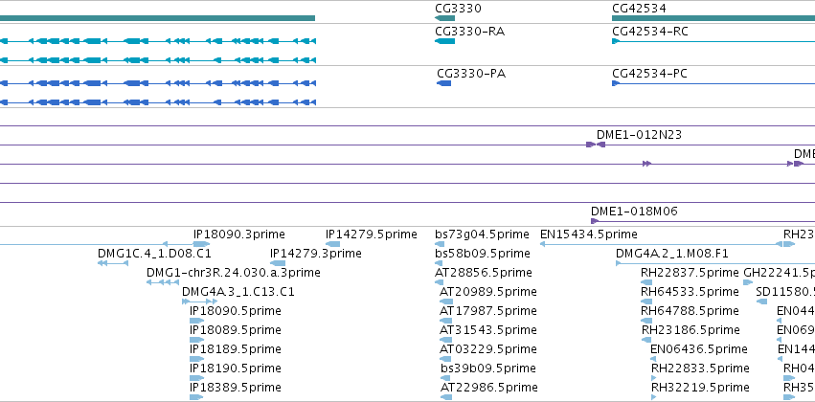Select the AT20989.5prime EST
Viewport: 815px width, 402px height.
pos(446,301)
